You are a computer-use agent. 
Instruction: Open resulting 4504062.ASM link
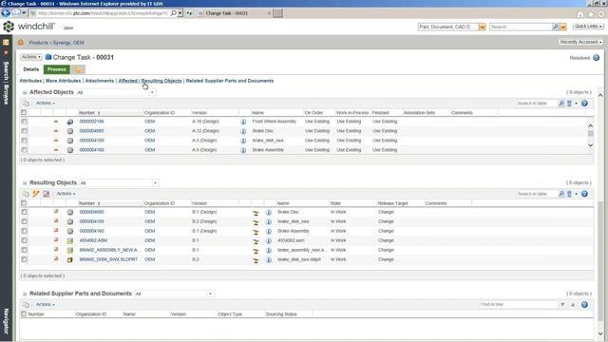point(93,240)
